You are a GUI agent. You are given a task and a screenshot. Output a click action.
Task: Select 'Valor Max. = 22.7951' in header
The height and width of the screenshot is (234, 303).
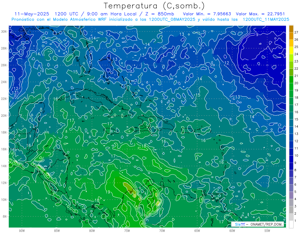(260, 14)
